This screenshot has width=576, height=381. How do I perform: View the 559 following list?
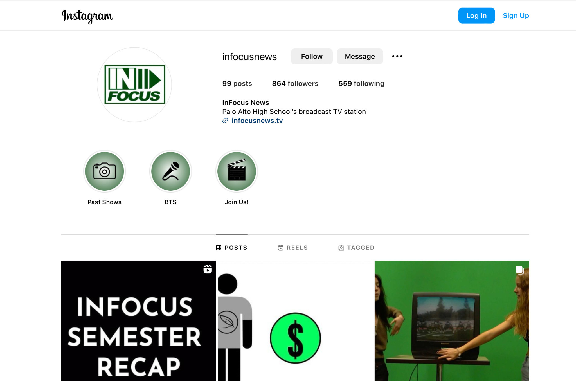pos(361,83)
